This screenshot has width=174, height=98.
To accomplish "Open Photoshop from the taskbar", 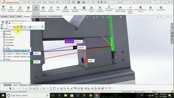I will click(78, 96).
